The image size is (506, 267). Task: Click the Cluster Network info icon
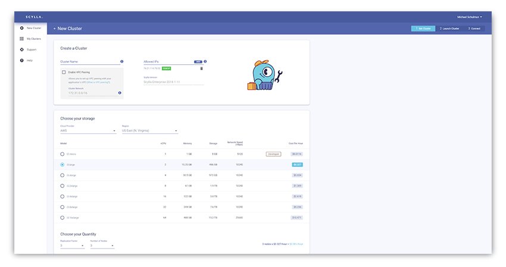pyautogui.click(x=120, y=93)
